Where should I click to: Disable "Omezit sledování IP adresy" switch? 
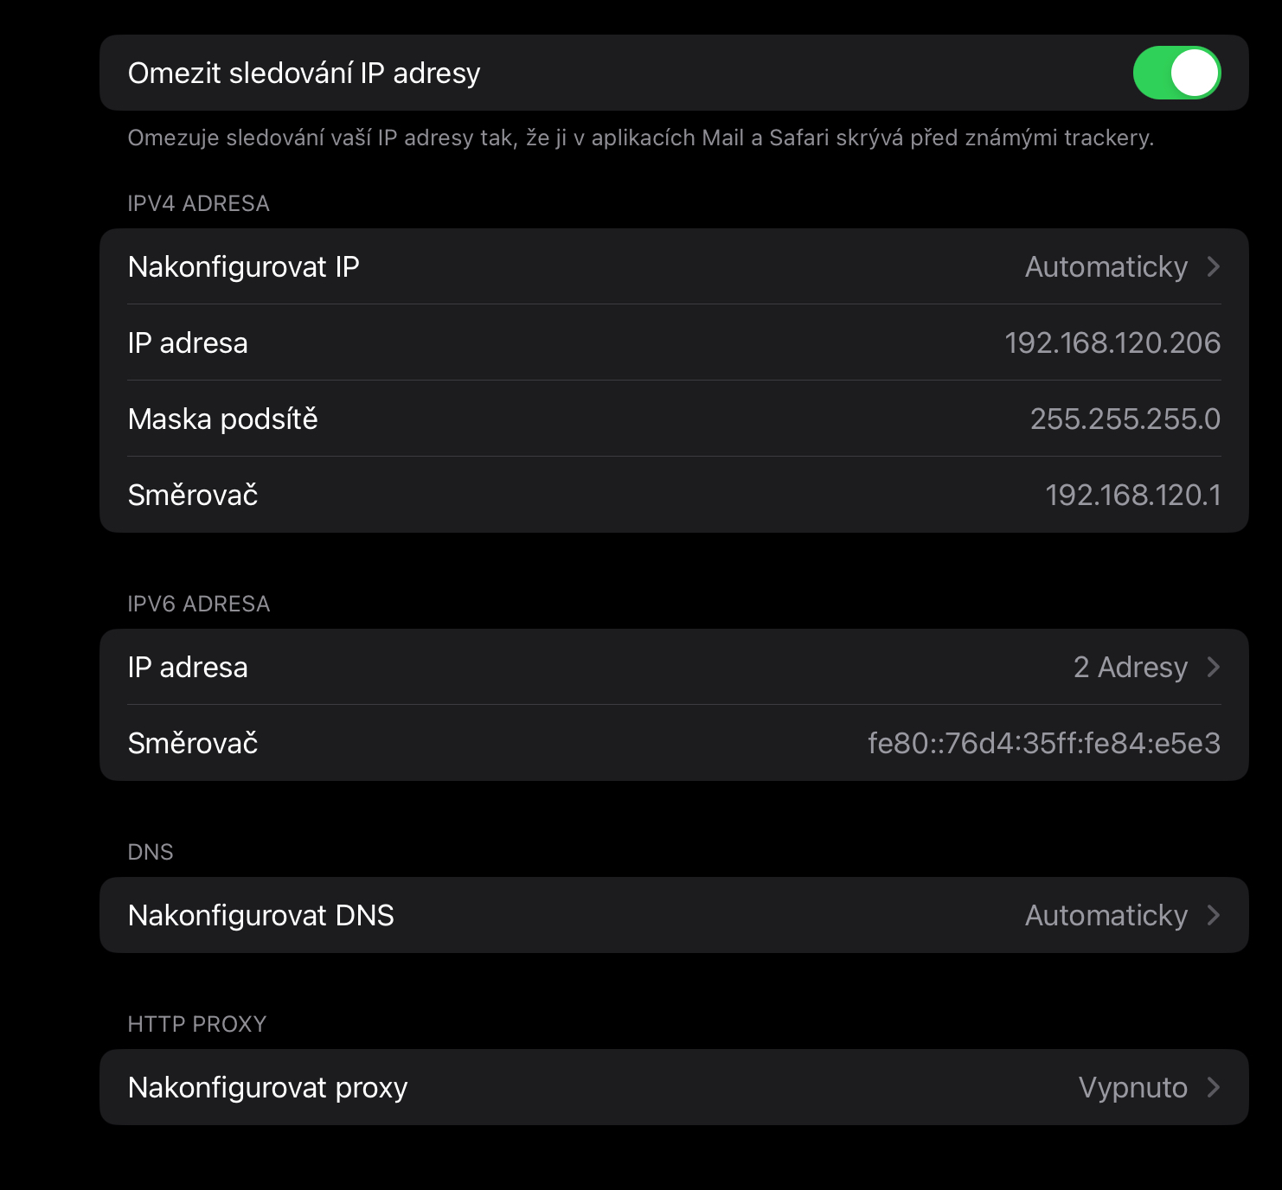(1176, 73)
